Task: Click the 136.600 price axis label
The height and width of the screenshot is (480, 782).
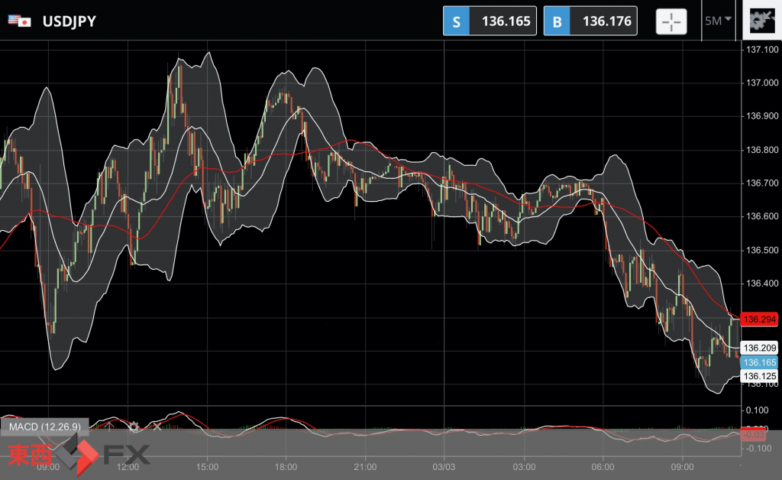Action: [x=761, y=216]
